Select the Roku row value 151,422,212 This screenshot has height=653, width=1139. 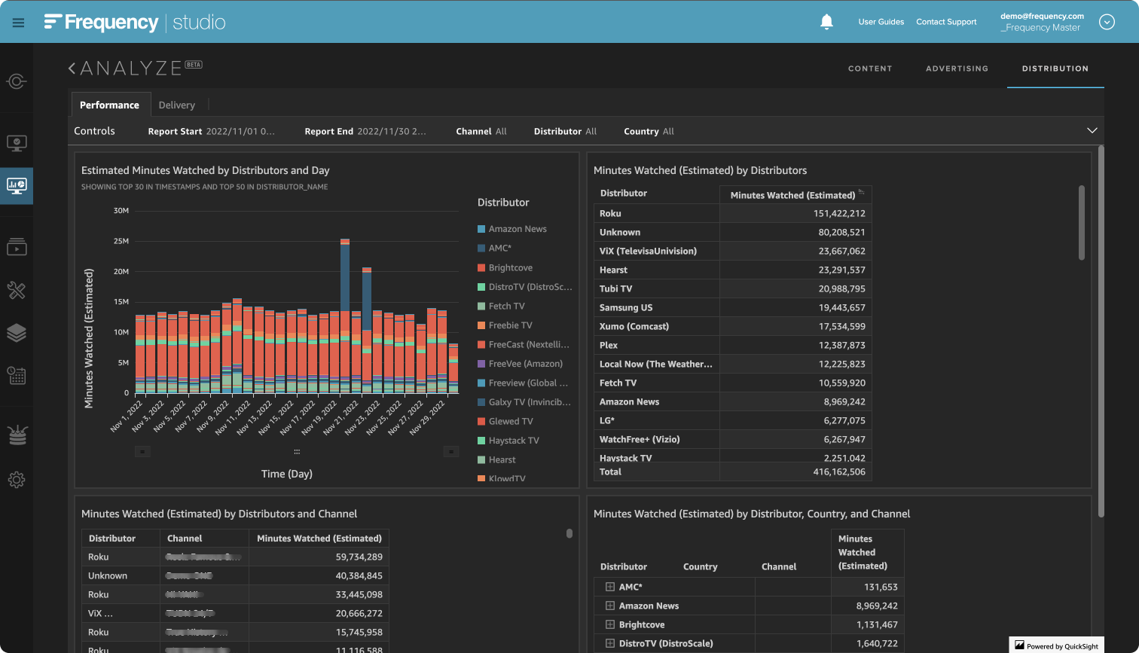coord(839,213)
